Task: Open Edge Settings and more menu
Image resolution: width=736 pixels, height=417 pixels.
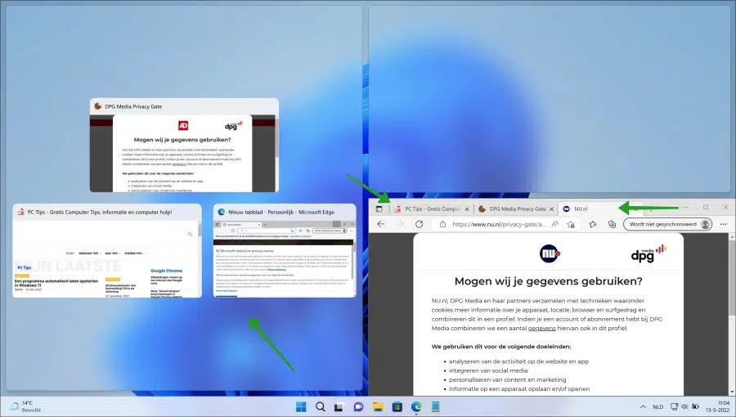Action: click(x=724, y=224)
